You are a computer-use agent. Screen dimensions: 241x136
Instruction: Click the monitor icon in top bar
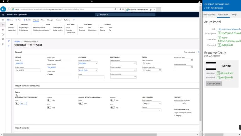[x=8, y=1]
